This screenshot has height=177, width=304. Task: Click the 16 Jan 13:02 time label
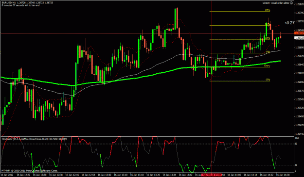(x=105, y=175)
